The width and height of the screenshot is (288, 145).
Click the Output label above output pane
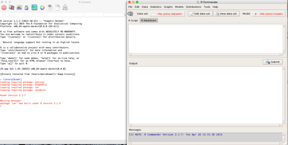click(133, 63)
